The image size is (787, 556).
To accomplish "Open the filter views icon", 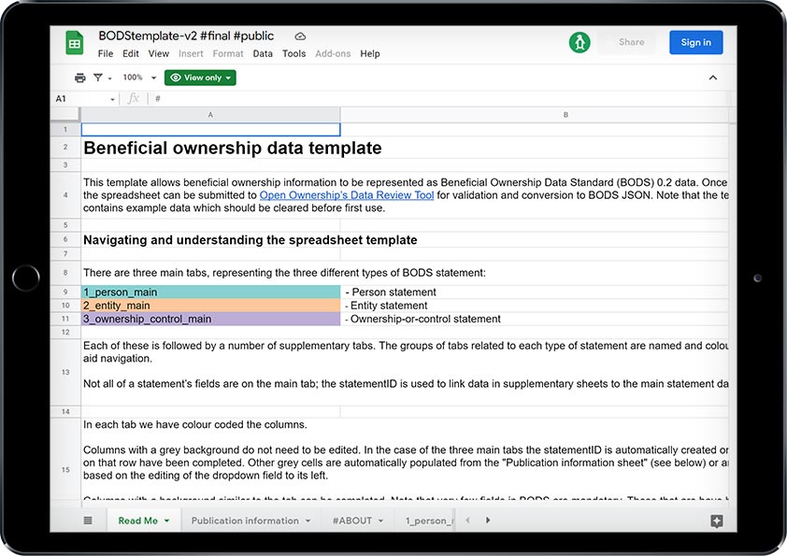I will pyautogui.click(x=98, y=78).
